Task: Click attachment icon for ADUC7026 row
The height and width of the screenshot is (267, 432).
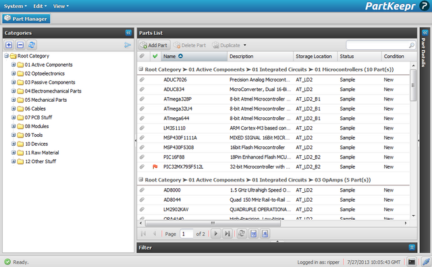Action: (142, 80)
